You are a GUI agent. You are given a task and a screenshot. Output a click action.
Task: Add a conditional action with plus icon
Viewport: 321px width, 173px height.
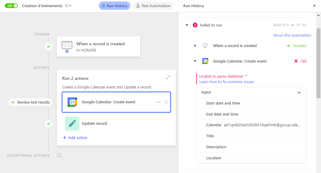pyautogui.click(x=59, y=155)
